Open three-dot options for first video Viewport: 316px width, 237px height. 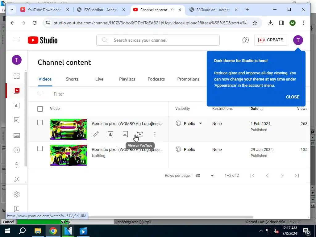click(155, 134)
